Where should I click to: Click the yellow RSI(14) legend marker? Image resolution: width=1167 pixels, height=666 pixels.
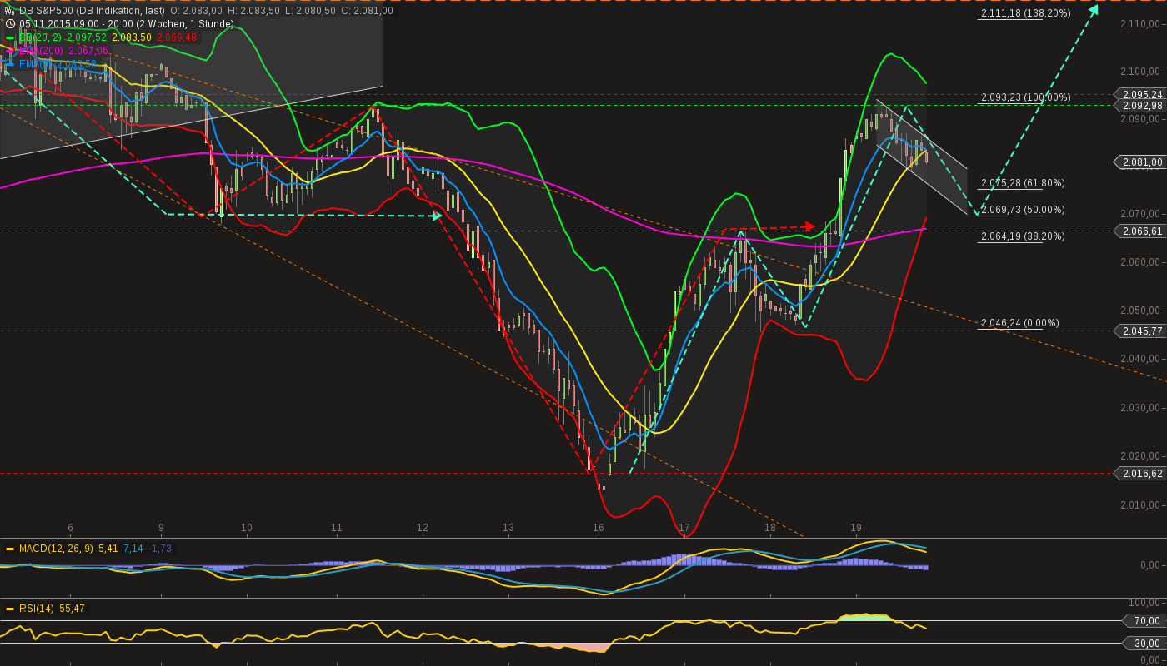click(x=11, y=609)
